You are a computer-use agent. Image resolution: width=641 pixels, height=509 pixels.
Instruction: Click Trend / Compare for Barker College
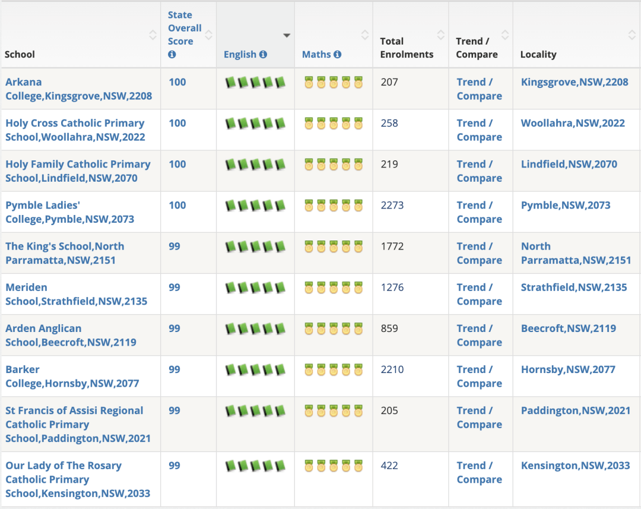point(480,377)
